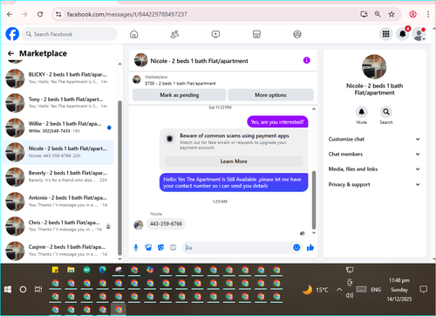436x316 pixels.
Task: Open Beverly conversation in list
Action: 58,176
